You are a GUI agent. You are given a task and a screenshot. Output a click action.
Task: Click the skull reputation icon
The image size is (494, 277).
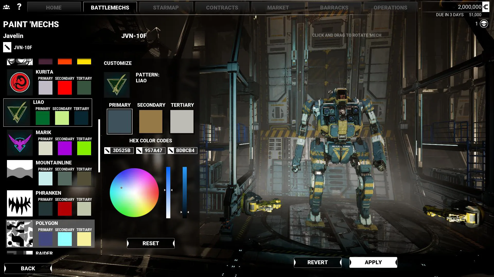coord(484,24)
